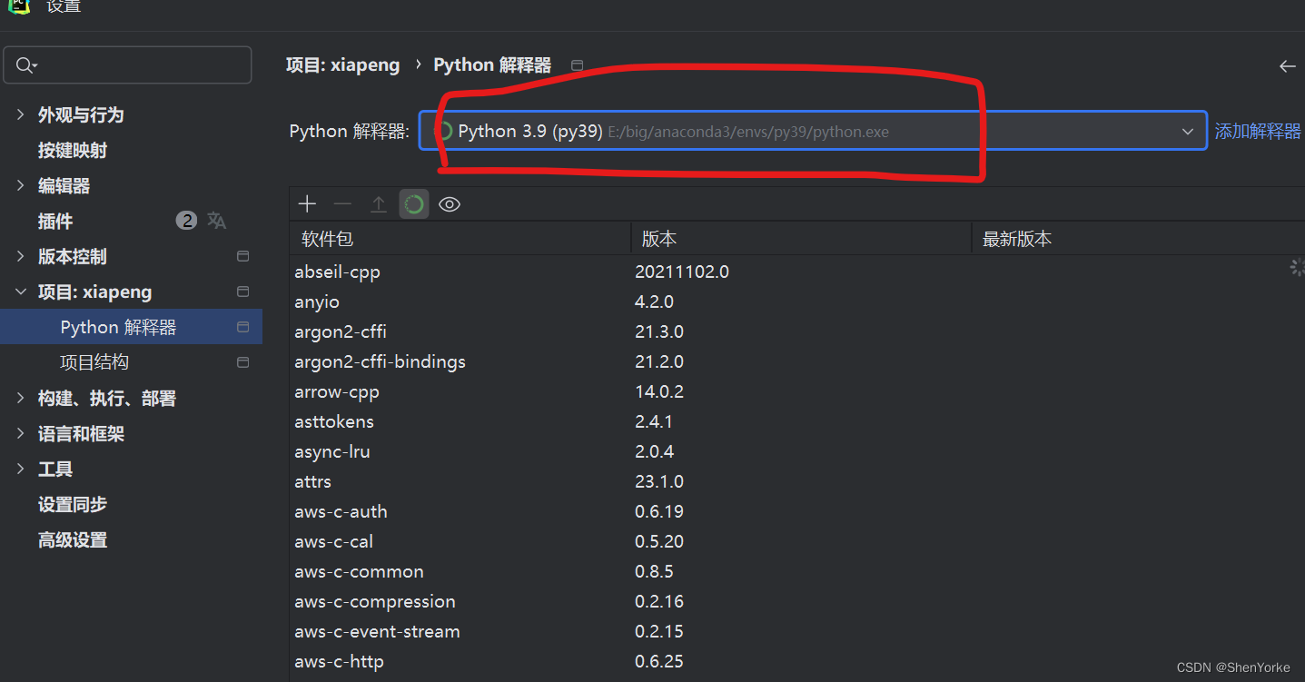Screen dimensions: 1305x682
Task: Select the argon2-cffi package row
Action: pos(797,331)
